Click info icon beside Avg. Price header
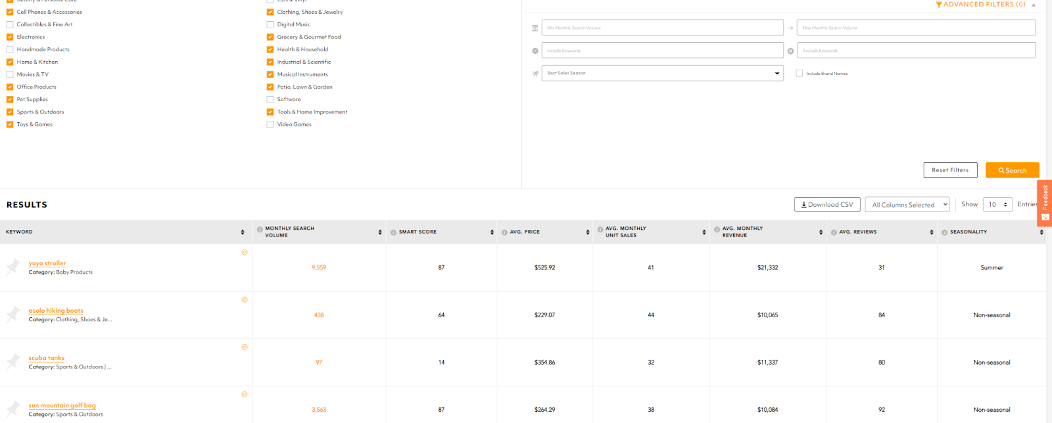Screen dimensions: 1052x423 tap(504, 232)
